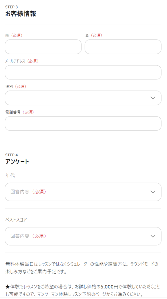167x299 pixels.
Task: Click the chevron arrow in ベストスコア dropdown
Action: (153, 236)
